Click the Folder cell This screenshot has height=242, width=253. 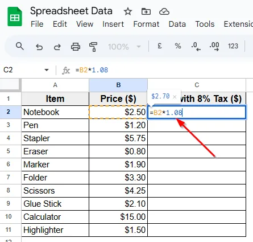(x=55, y=178)
